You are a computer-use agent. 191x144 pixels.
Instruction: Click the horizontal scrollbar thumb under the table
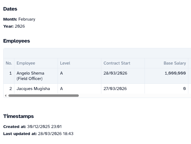[43, 96]
